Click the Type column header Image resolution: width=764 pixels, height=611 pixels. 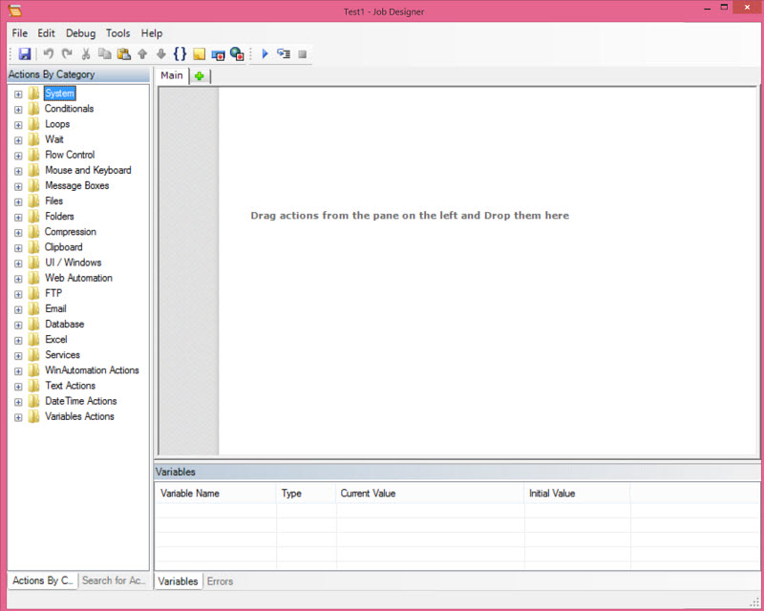click(x=306, y=493)
